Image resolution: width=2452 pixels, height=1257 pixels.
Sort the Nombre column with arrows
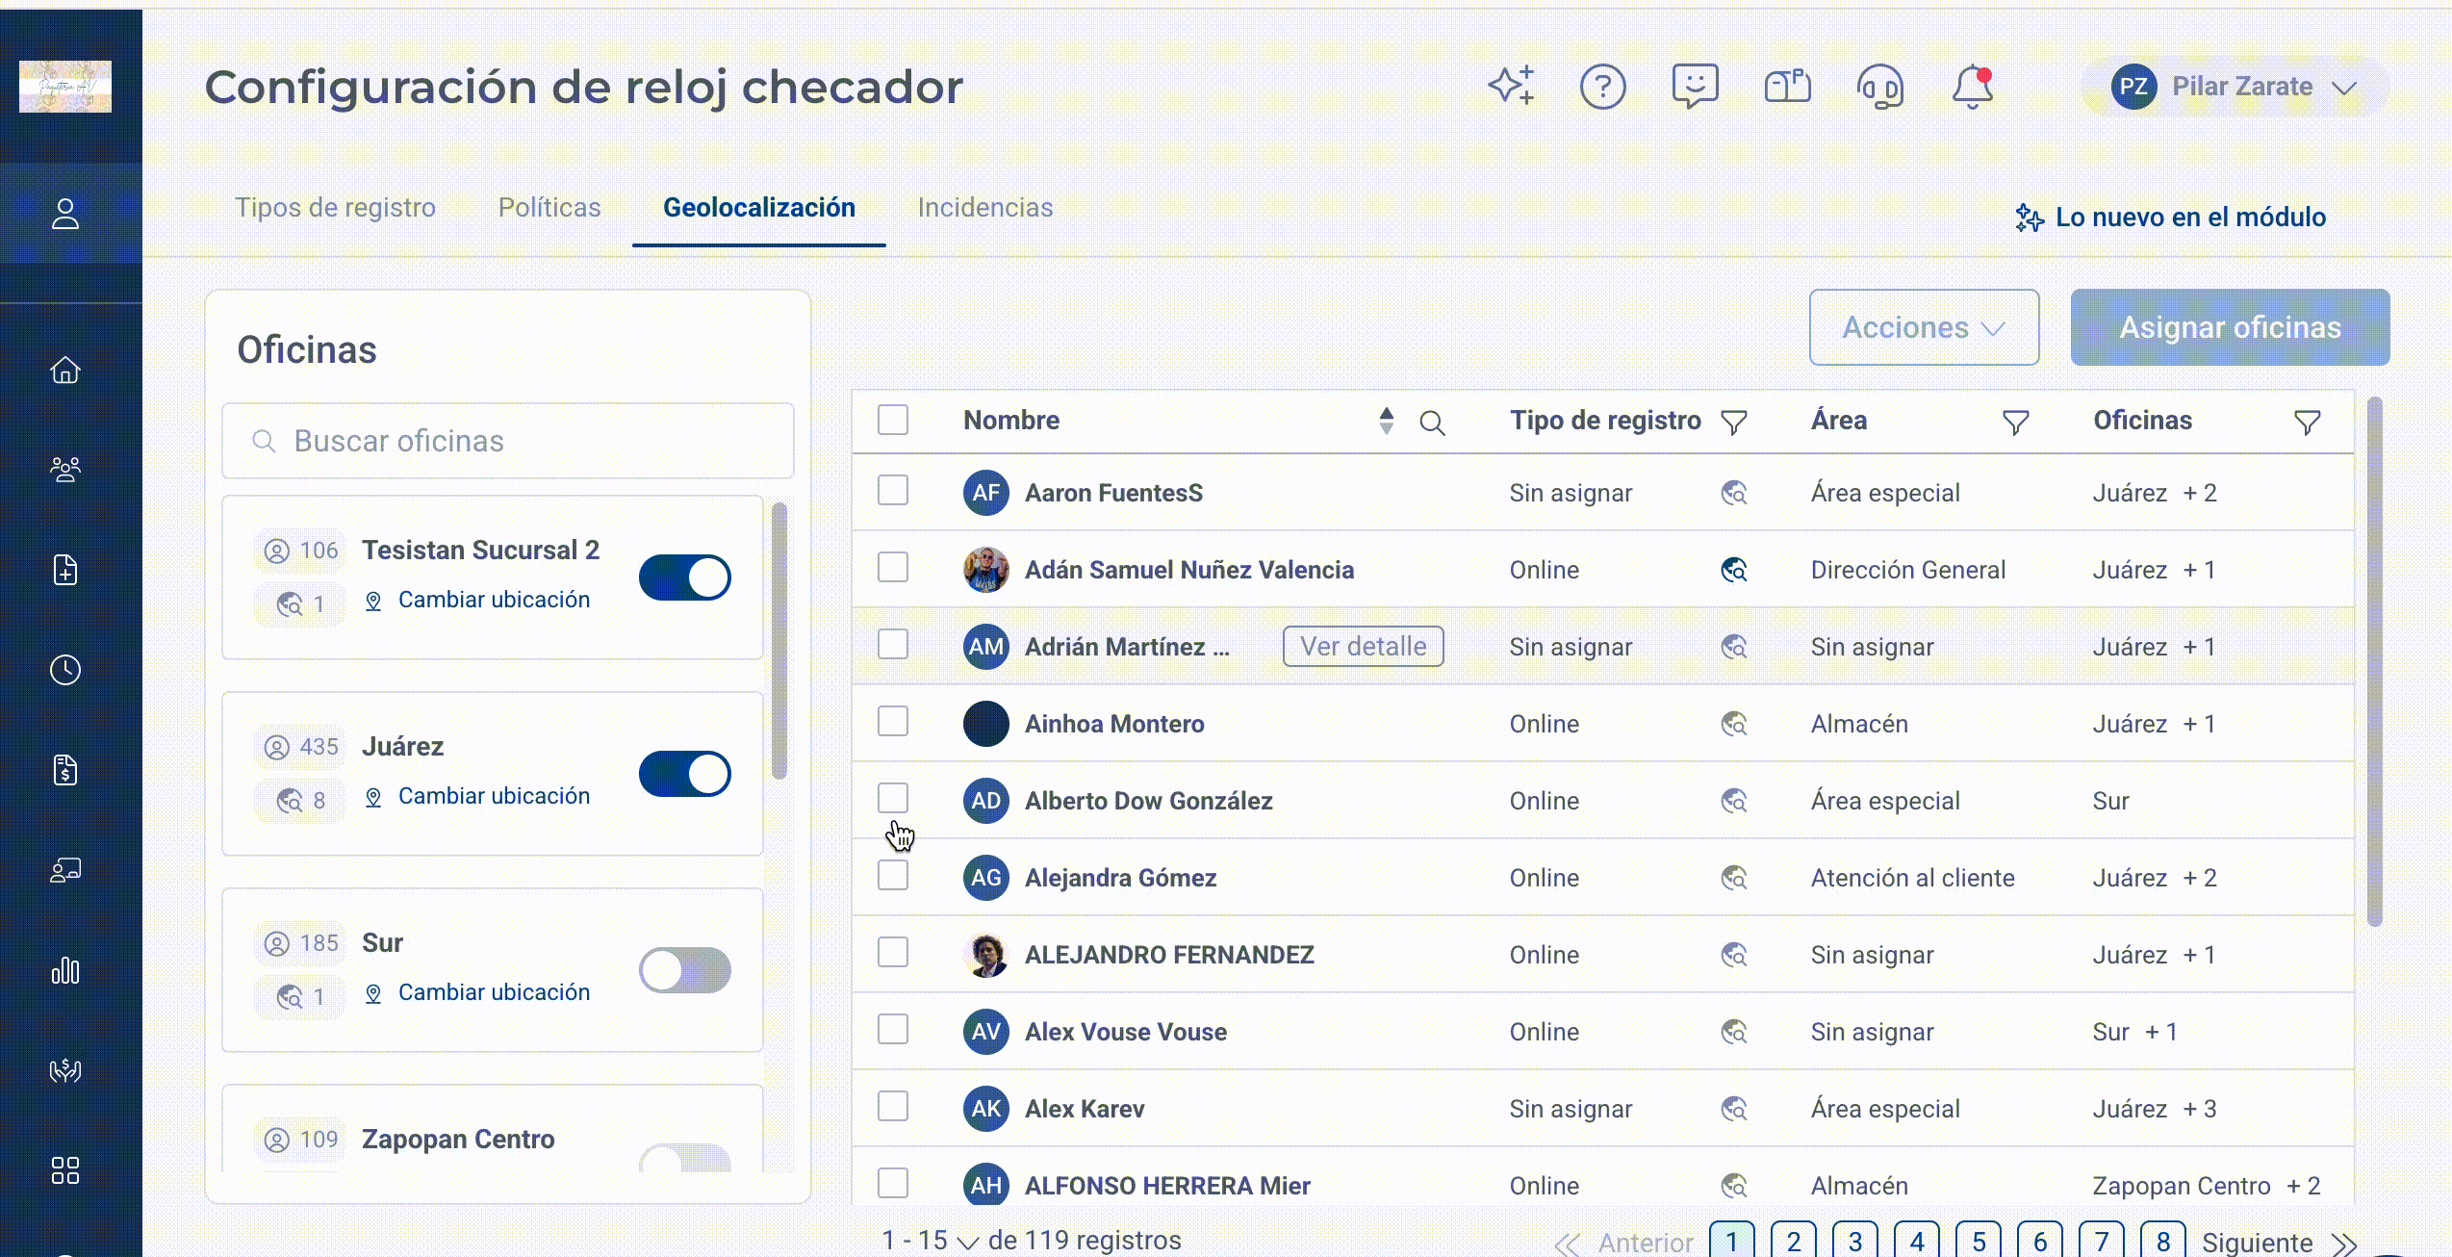click(x=1386, y=421)
